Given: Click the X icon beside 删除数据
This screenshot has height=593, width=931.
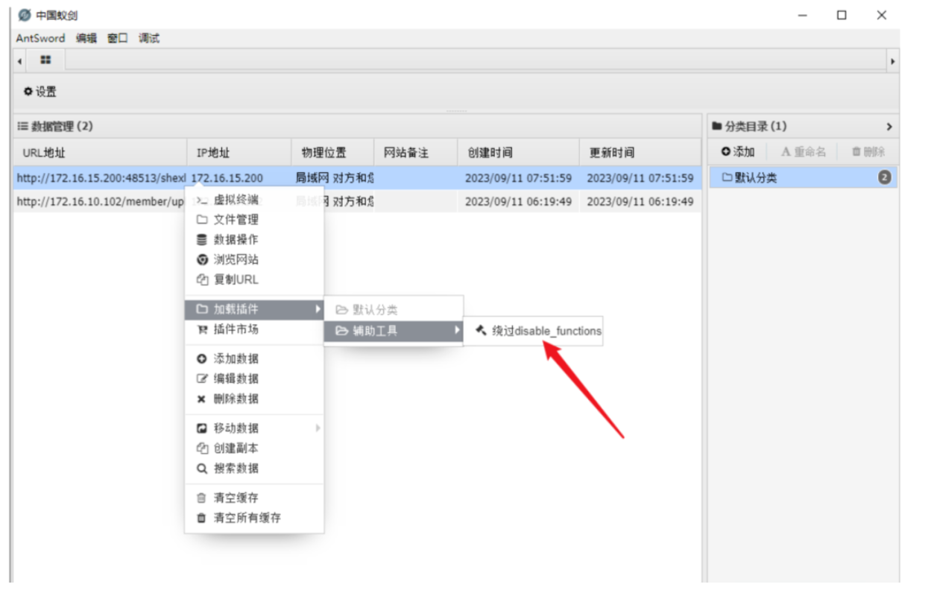Looking at the screenshot, I should pyautogui.click(x=201, y=399).
